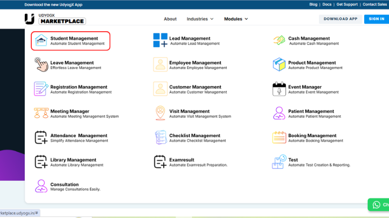Click the Meeting Manager table icon

pos(41,113)
